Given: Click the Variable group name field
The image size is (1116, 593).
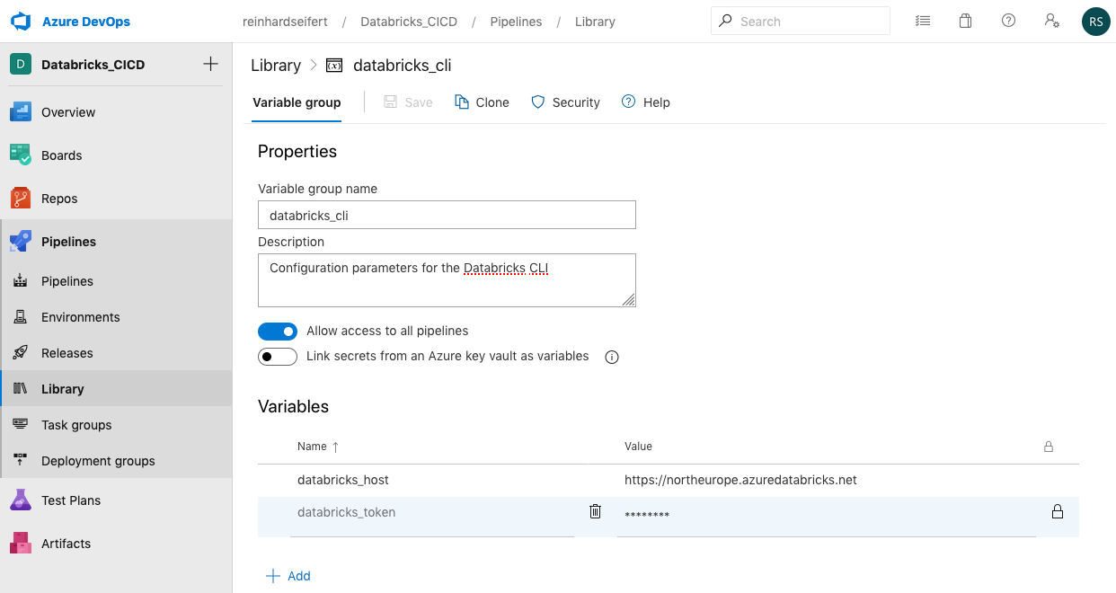Looking at the screenshot, I should [447, 216].
